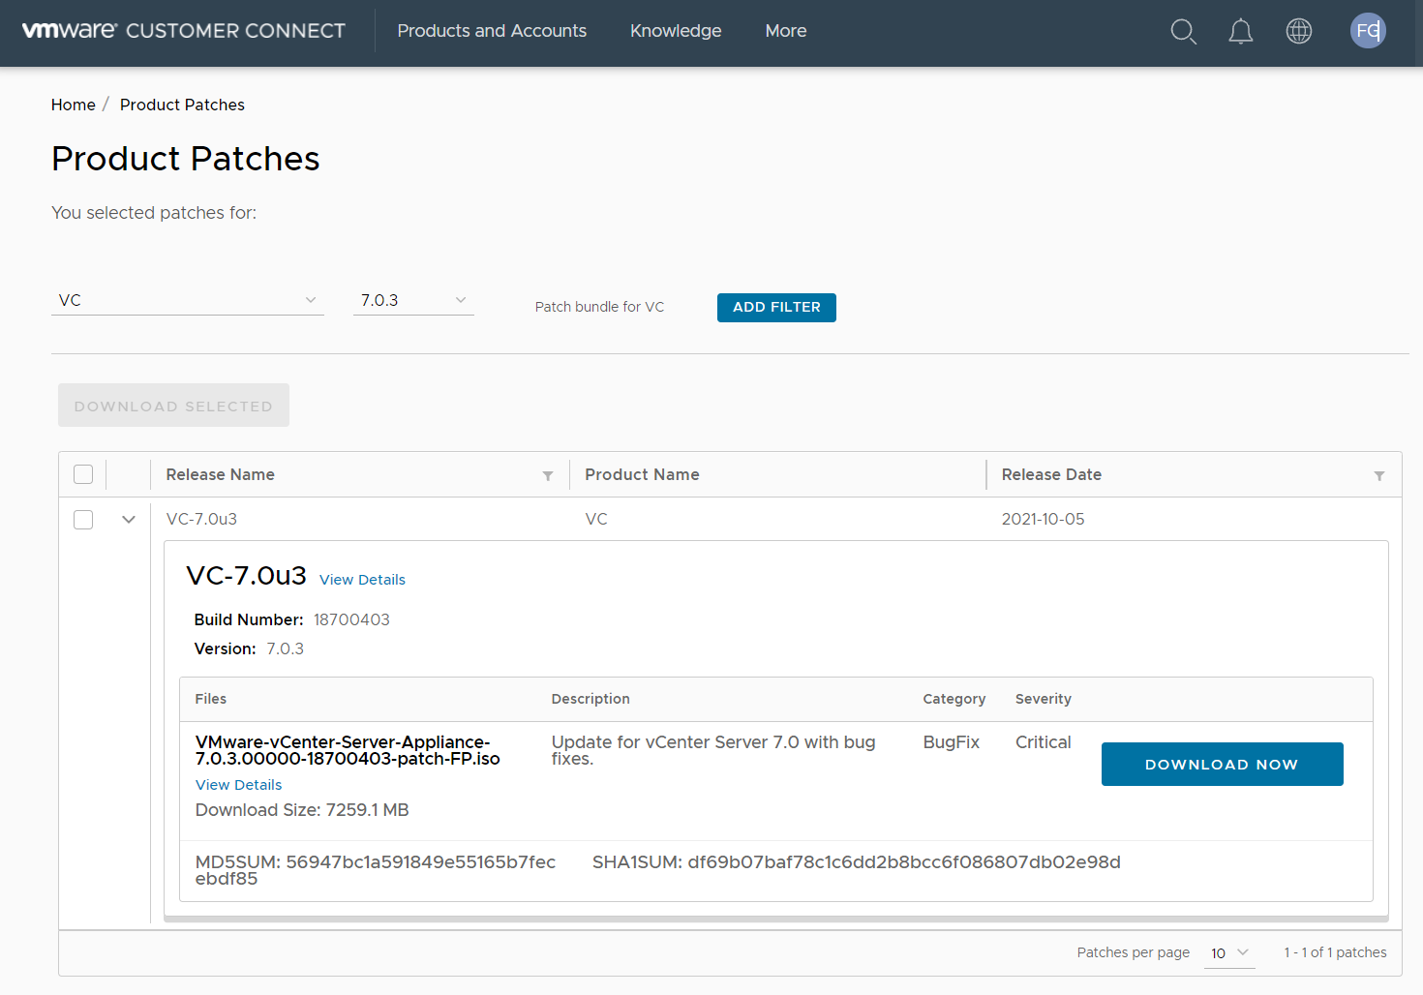The width and height of the screenshot is (1423, 995).
Task: Click the Version 7.0.3 value in details
Action: 285,648
